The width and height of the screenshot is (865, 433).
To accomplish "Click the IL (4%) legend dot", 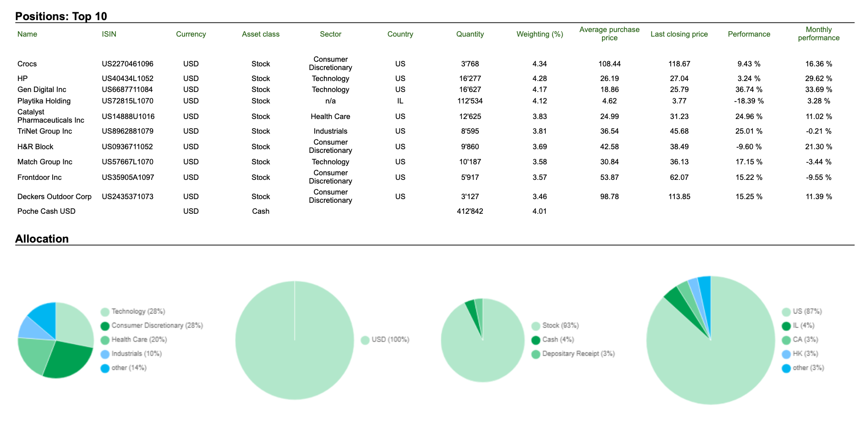I will click(x=786, y=326).
